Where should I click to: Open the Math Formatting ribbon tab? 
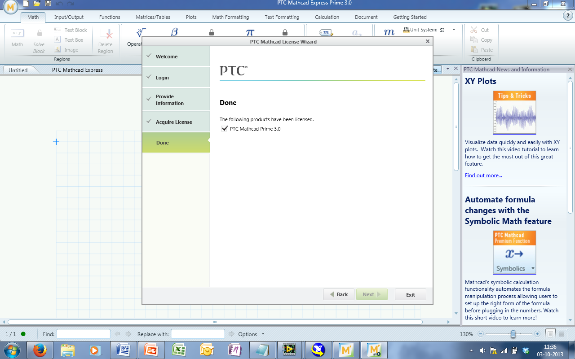click(x=230, y=17)
